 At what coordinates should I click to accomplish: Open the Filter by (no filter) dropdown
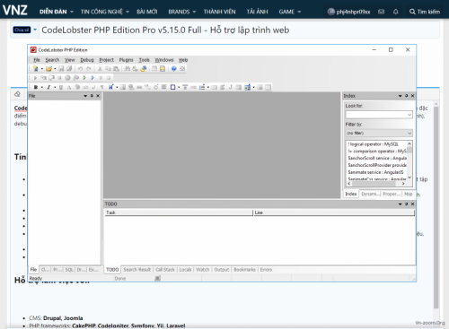click(x=379, y=133)
